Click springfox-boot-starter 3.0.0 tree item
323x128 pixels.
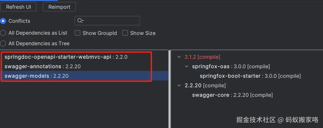pos(250,76)
